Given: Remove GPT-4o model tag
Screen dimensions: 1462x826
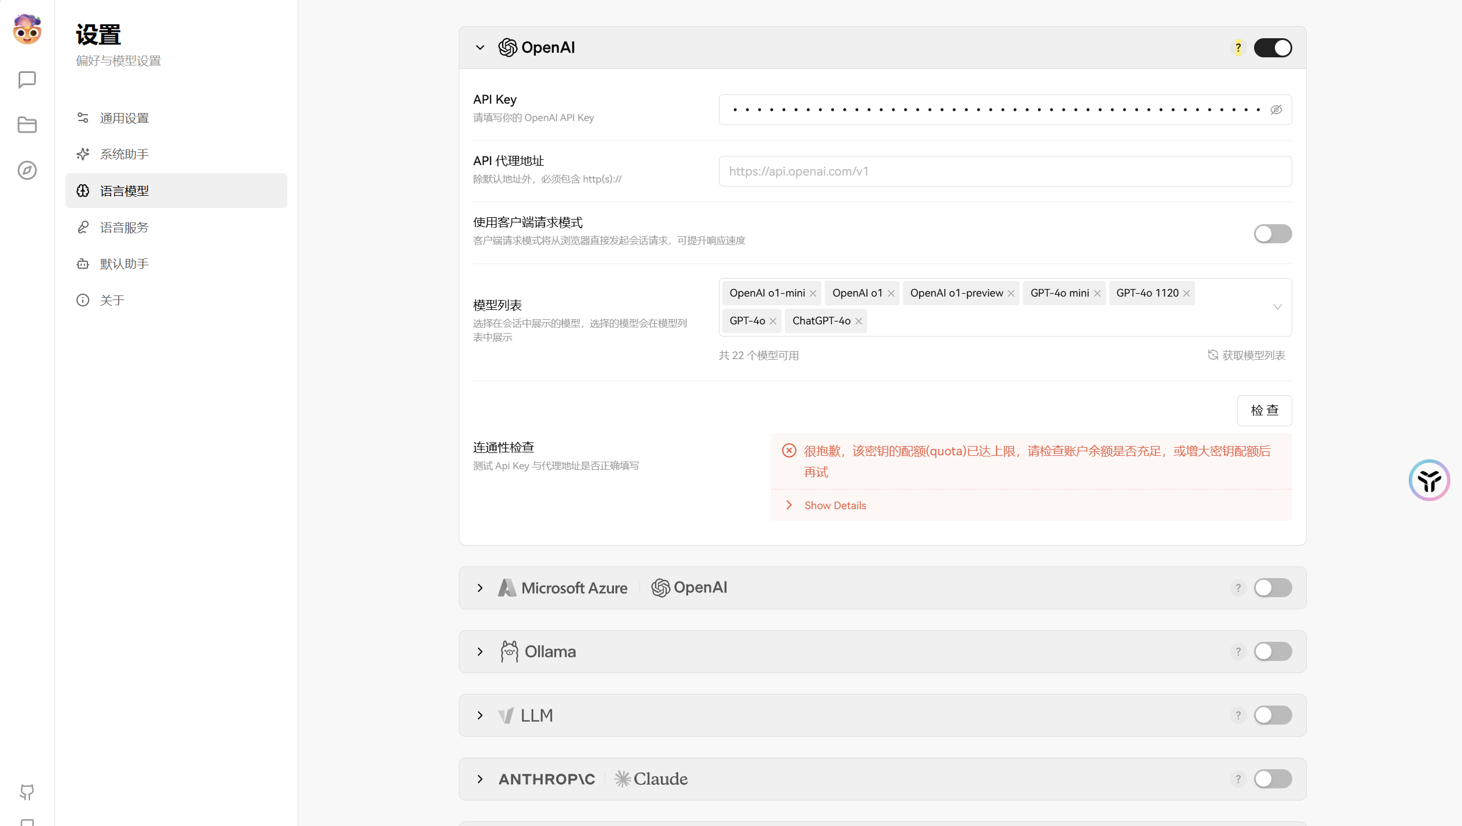Looking at the screenshot, I should (x=773, y=321).
